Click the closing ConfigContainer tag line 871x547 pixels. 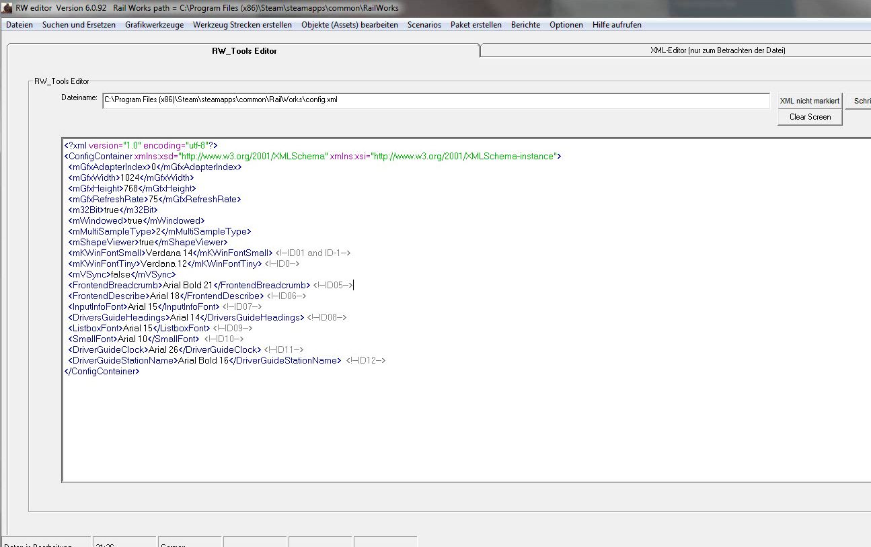pos(102,372)
